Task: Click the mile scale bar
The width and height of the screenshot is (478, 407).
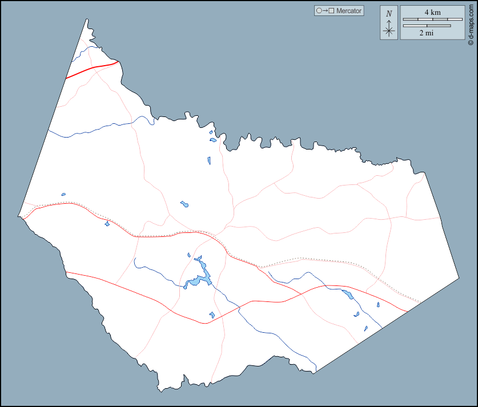Action: (x=427, y=26)
